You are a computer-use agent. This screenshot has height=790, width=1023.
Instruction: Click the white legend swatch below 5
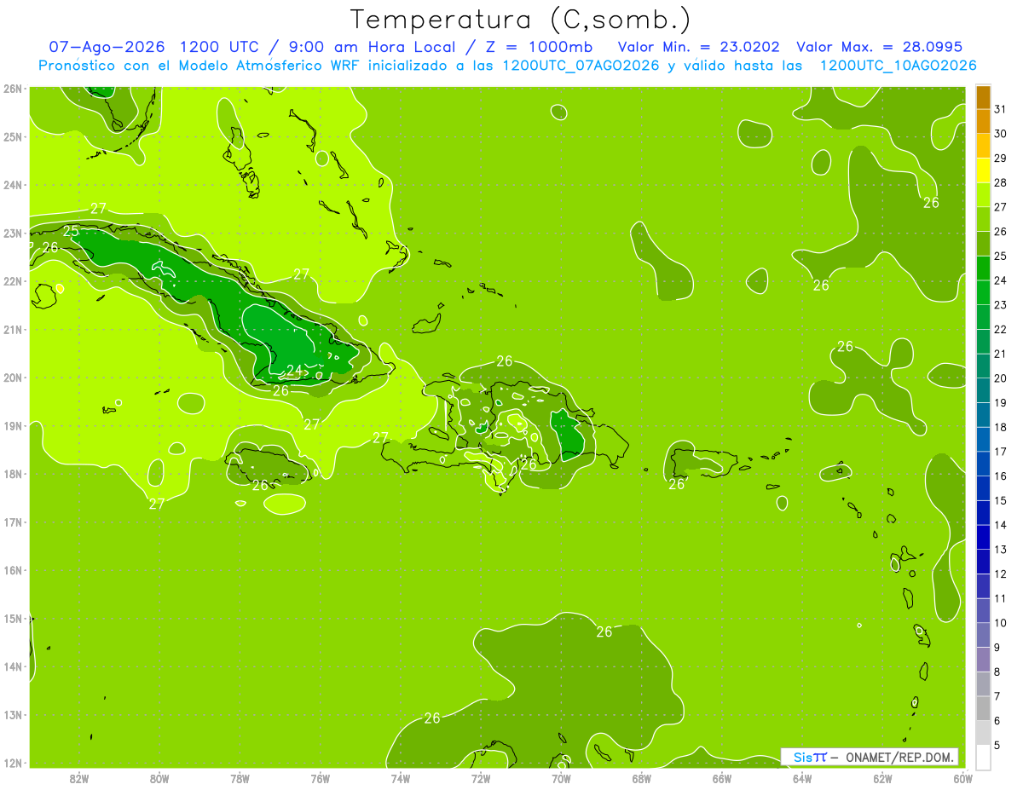(983, 757)
